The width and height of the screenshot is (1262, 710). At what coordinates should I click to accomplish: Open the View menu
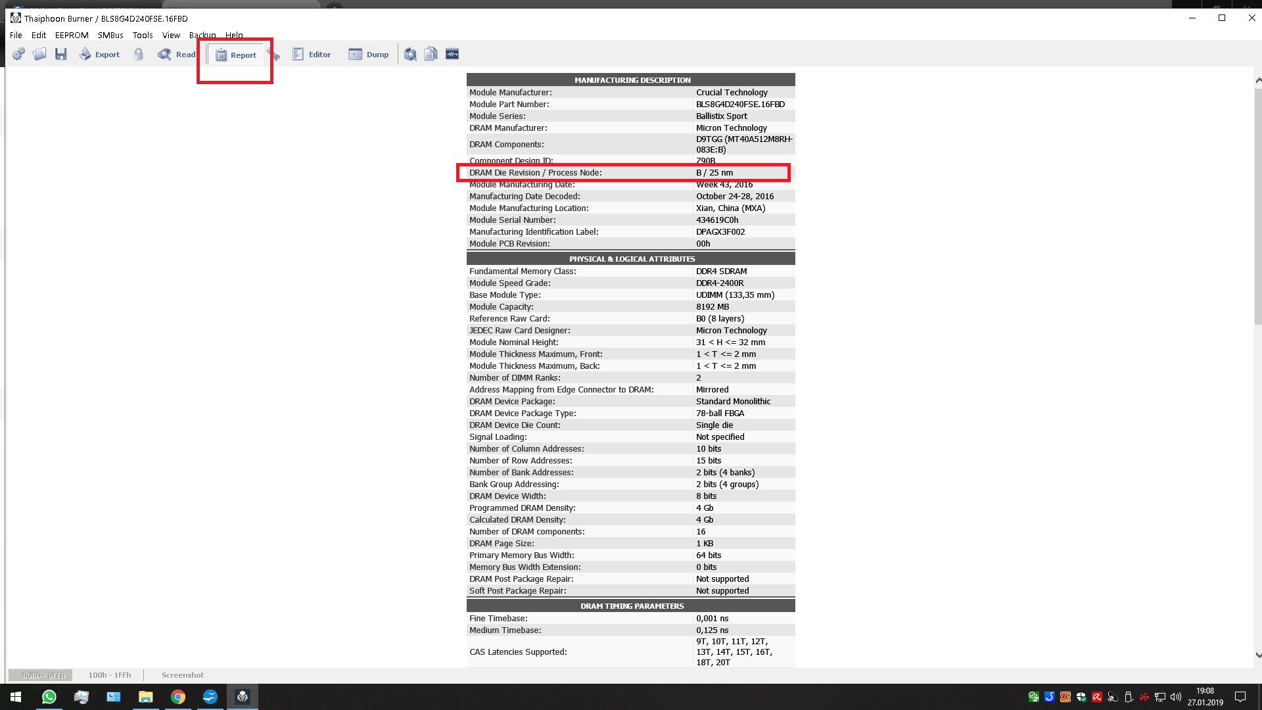171,35
